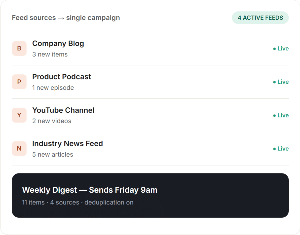
Task: Click the Product Podcast 'P' icon
Action: 19,82
